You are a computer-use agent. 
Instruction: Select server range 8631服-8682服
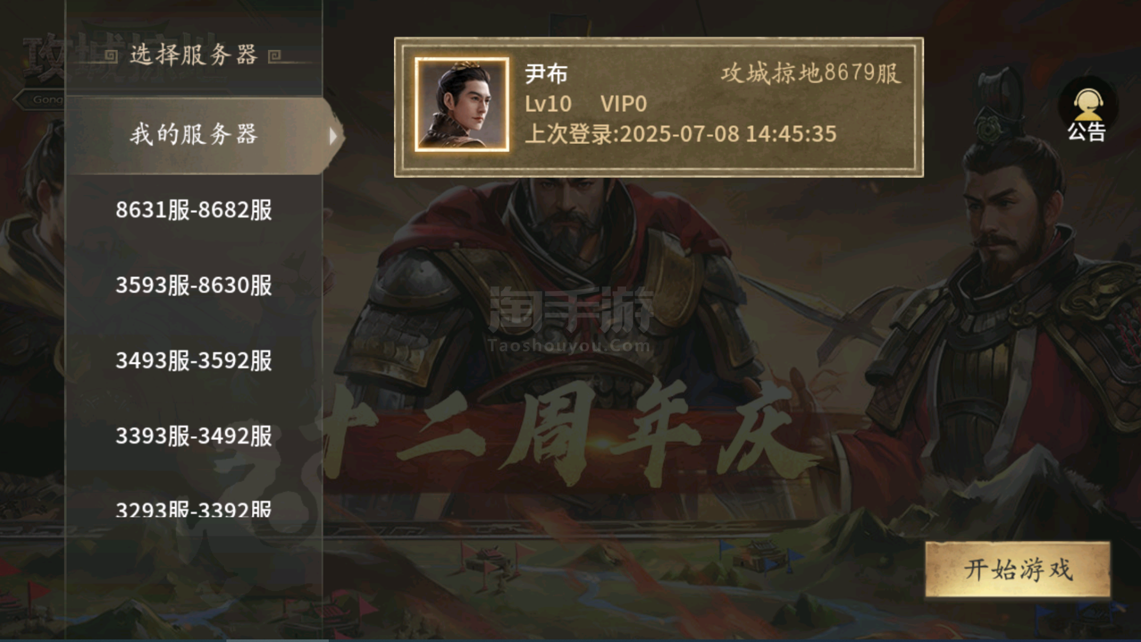pyautogui.click(x=194, y=210)
